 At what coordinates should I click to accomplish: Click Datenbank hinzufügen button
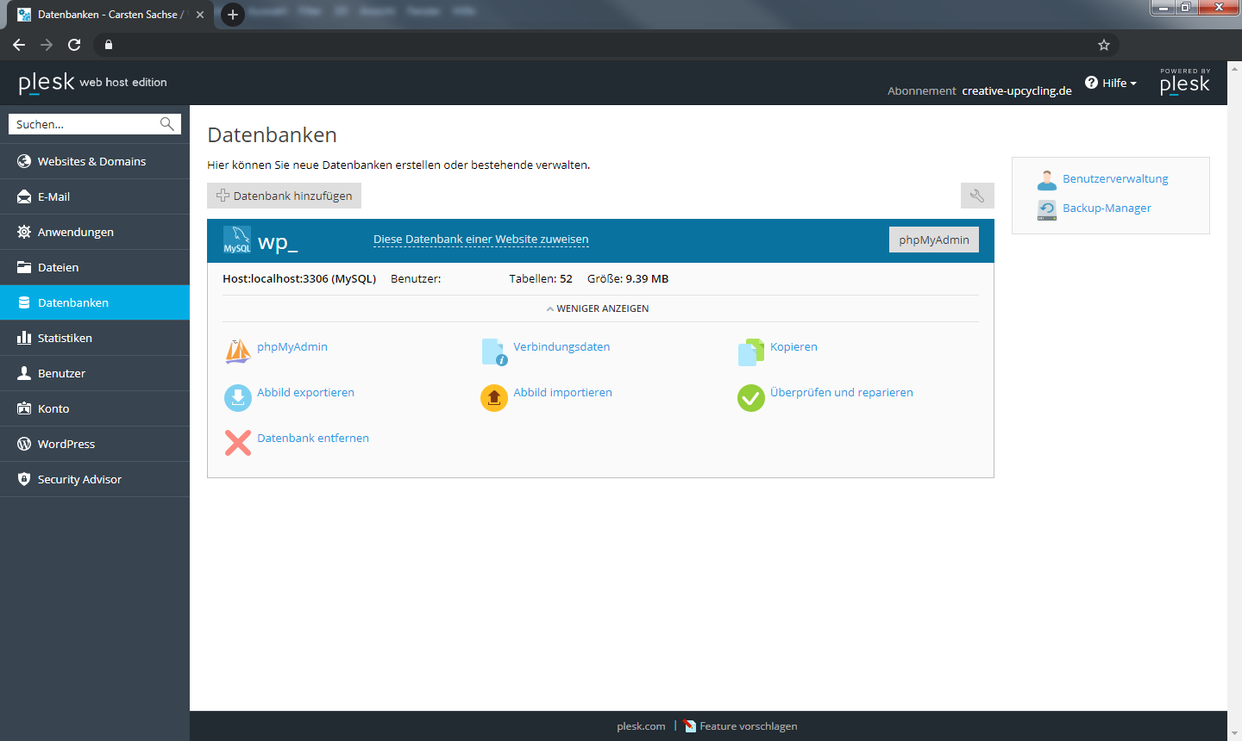[x=284, y=196]
